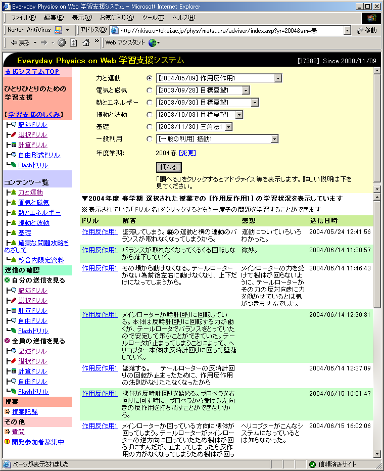This screenshot has width=384, height=471.
Task: Click the icon next to 質問
Action: point(7,432)
